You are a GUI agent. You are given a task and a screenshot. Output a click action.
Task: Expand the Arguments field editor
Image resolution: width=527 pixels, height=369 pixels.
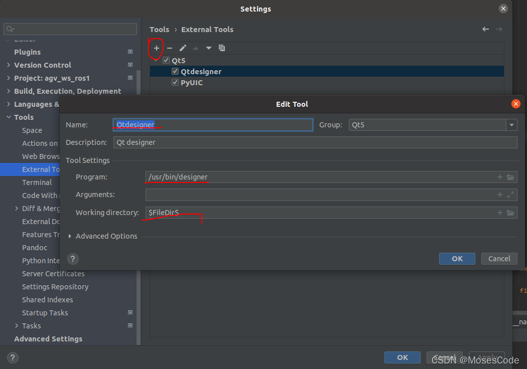tap(510, 195)
